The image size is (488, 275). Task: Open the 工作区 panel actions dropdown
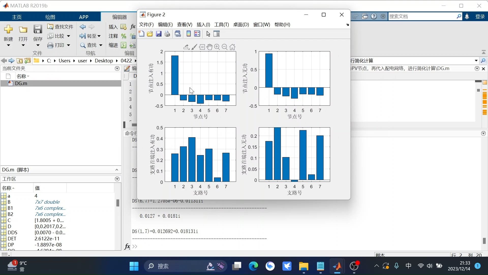(x=117, y=179)
